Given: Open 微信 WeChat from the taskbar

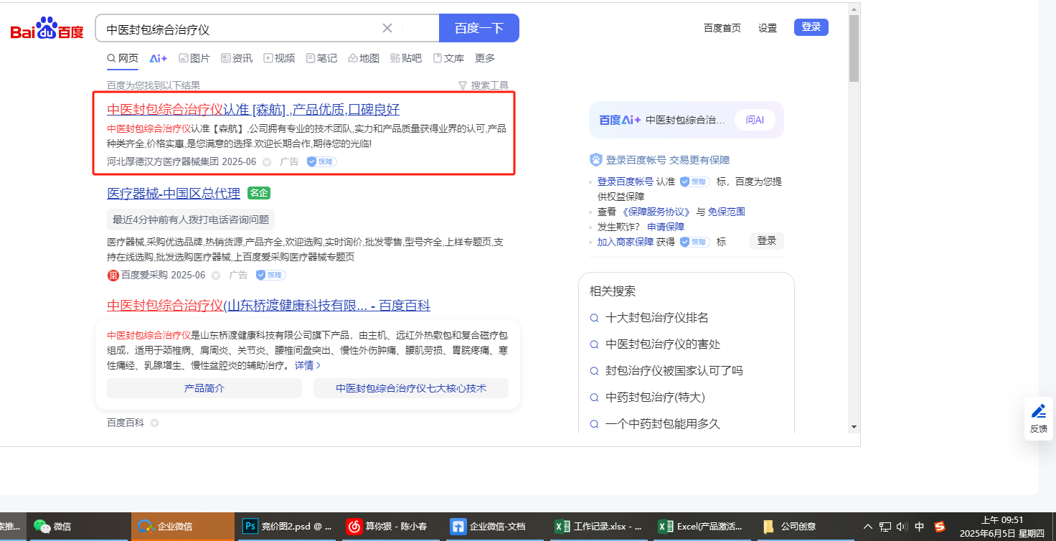Looking at the screenshot, I should click(54, 526).
